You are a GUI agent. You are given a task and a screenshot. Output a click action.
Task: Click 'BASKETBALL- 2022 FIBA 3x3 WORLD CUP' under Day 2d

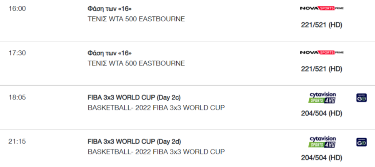coord(156,152)
